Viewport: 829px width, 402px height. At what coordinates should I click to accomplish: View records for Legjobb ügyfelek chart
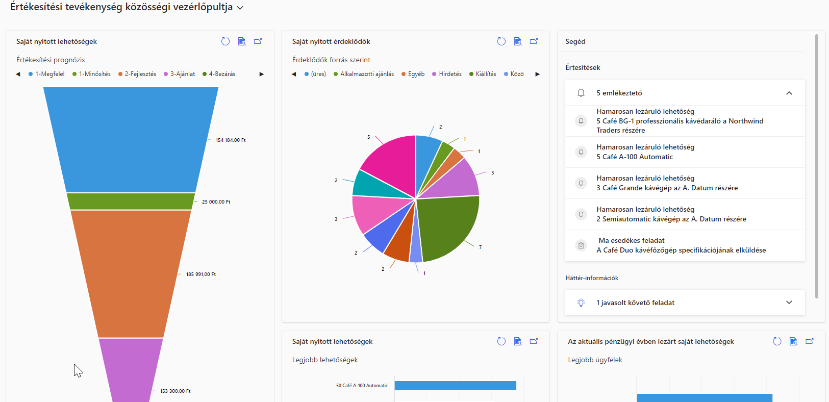pyautogui.click(x=793, y=341)
